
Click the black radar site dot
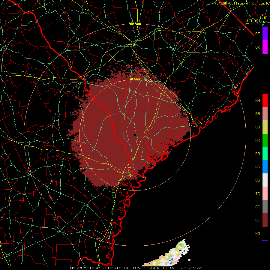coord(135,135)
